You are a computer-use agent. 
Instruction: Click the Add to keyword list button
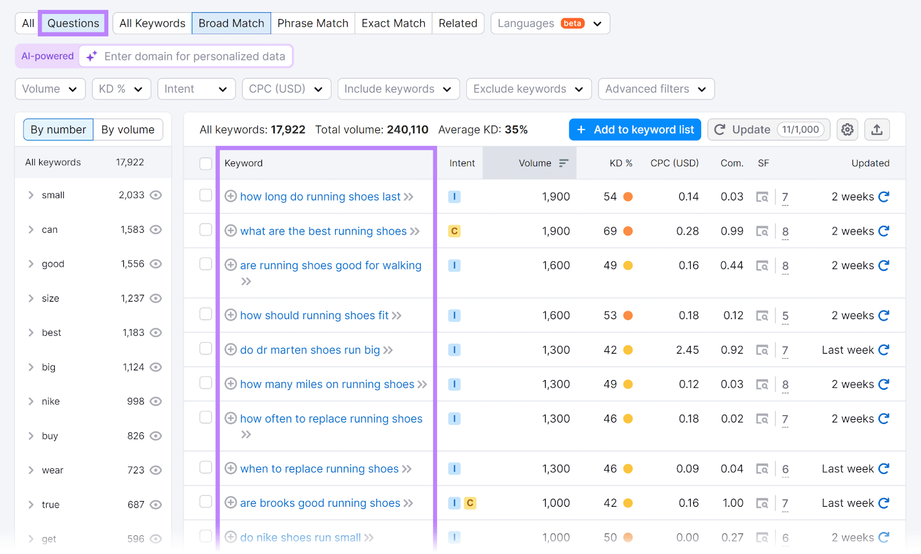click(634, 130)
